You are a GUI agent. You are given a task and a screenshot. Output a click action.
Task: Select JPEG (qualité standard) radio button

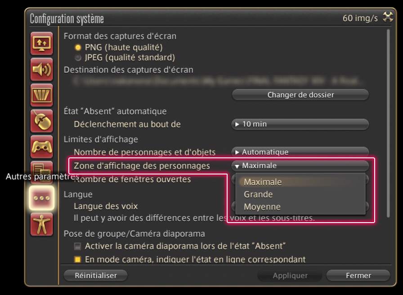[78, 58]
